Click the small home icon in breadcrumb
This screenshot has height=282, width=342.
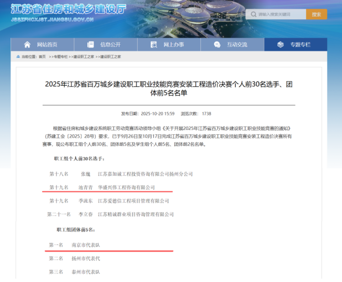point(18,56)
